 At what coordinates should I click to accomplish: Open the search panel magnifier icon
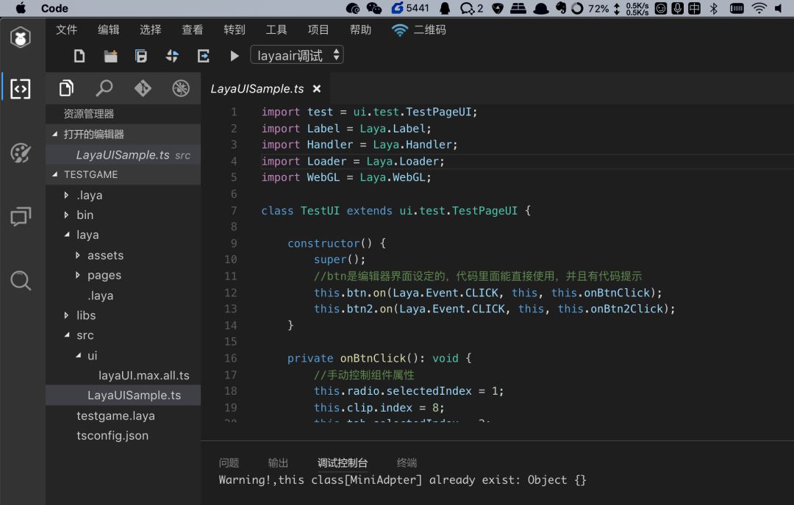[104, 89]
